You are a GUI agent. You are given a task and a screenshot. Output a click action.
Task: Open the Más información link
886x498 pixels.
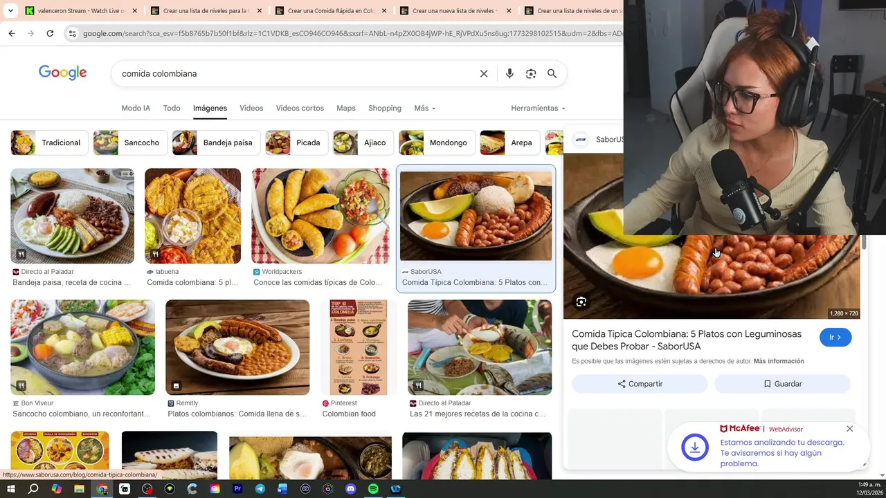779,361
